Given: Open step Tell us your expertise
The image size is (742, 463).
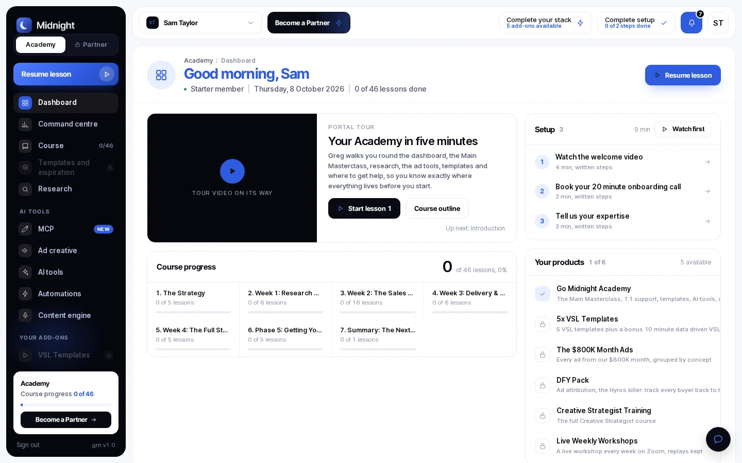Looking at the screenshot, I should coord(623,221).
